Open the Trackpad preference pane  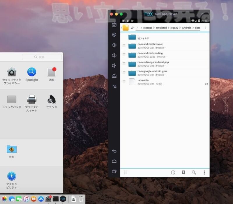pyautogui.click(x=12, y=102)
